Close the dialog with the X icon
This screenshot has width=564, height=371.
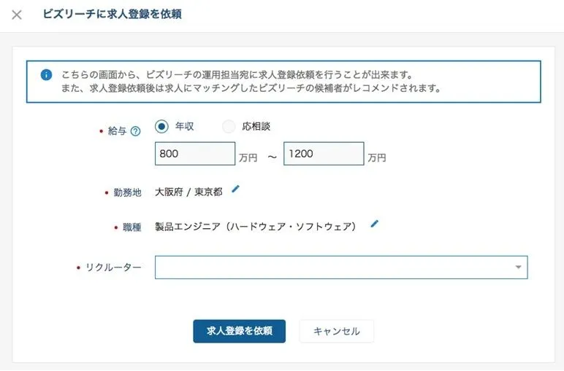click(x=17, y=15)
